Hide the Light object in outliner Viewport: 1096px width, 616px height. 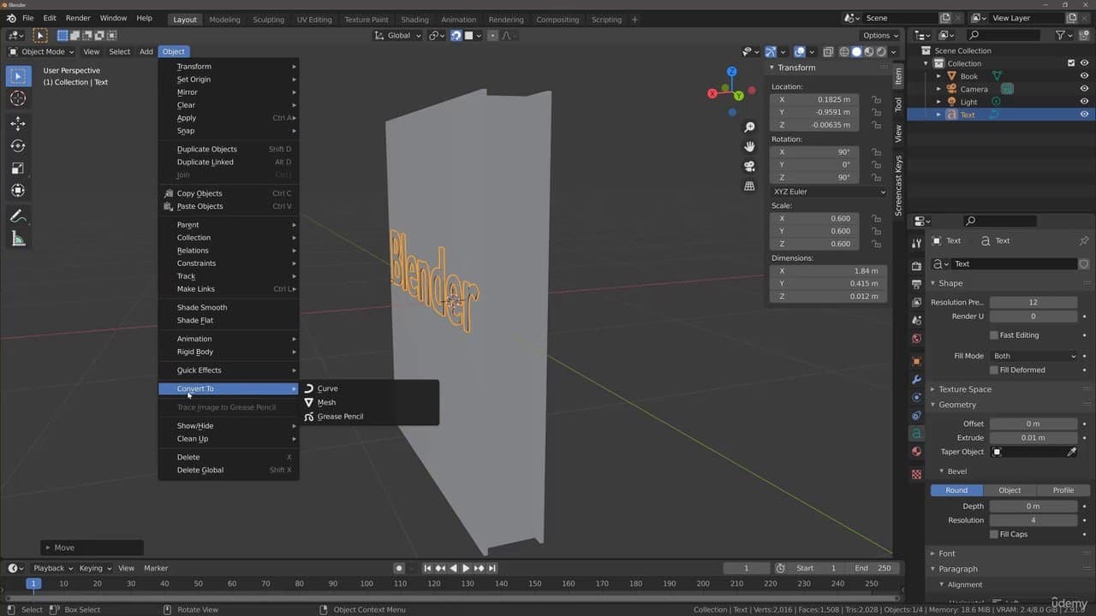pos(1084,102)
